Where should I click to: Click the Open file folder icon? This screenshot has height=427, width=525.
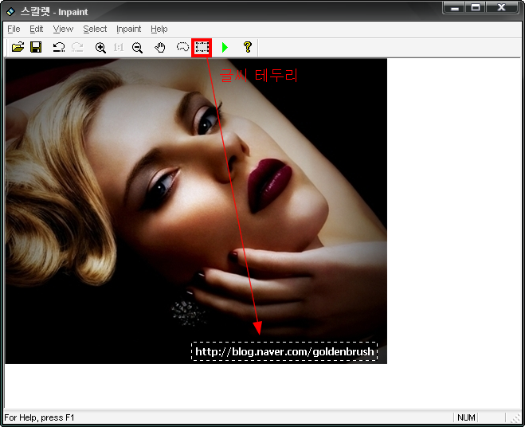(18, 48)
